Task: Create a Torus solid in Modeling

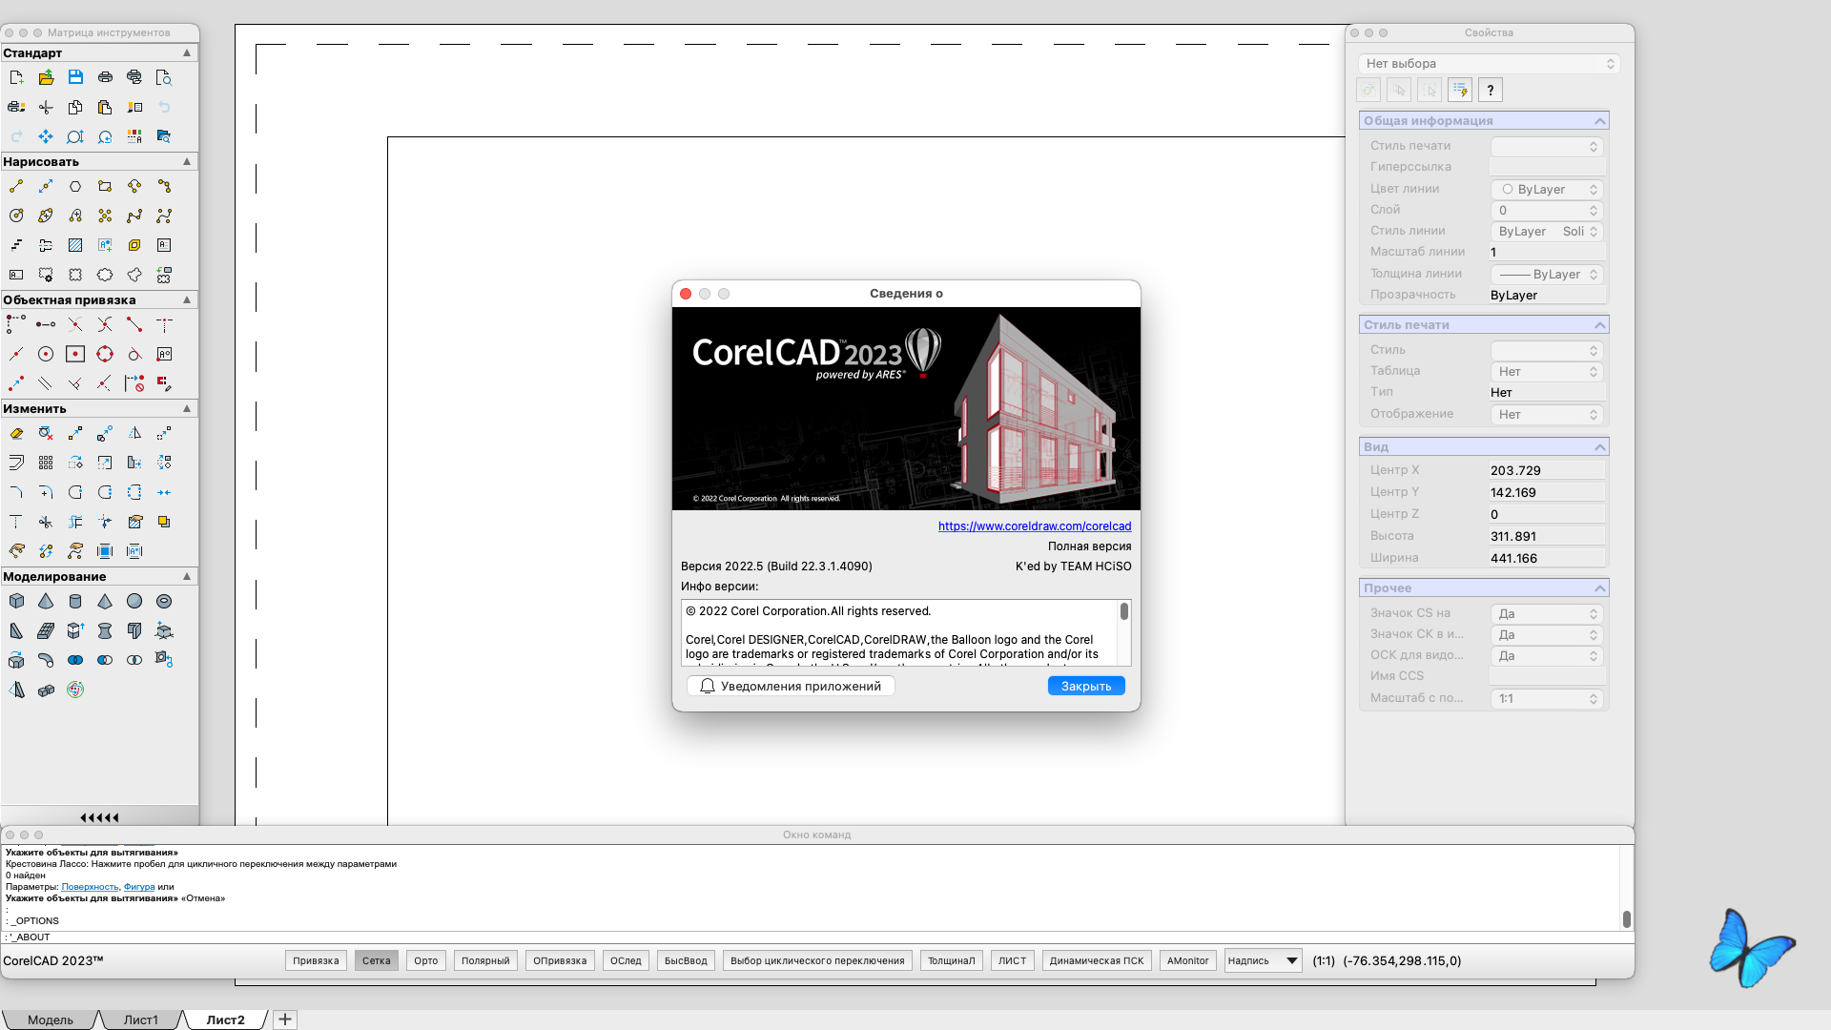Action: coord(164,601)
